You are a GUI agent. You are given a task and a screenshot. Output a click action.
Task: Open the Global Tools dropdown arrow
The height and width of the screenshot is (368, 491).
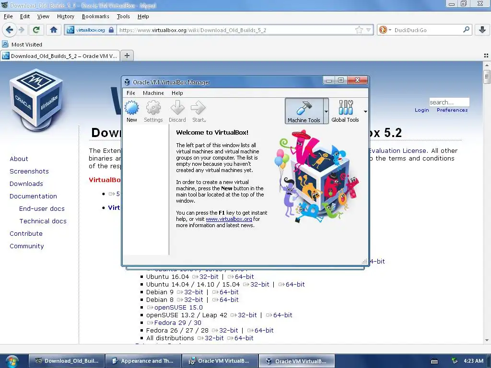point(365,111)
